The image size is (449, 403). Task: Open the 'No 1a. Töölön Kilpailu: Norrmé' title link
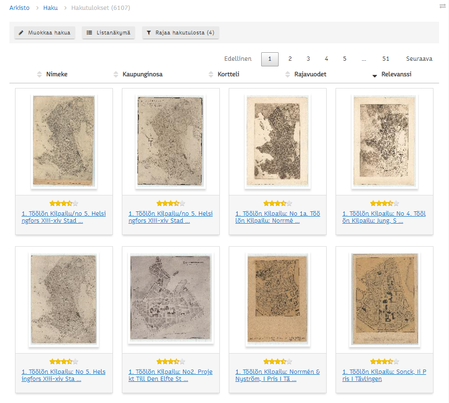[278, 217]
